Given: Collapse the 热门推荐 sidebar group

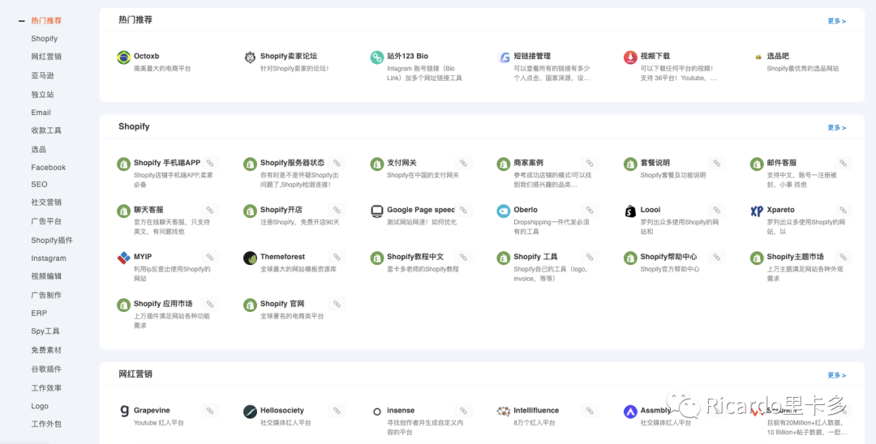Looking at the screenshot, I should (x=22, y=20).
